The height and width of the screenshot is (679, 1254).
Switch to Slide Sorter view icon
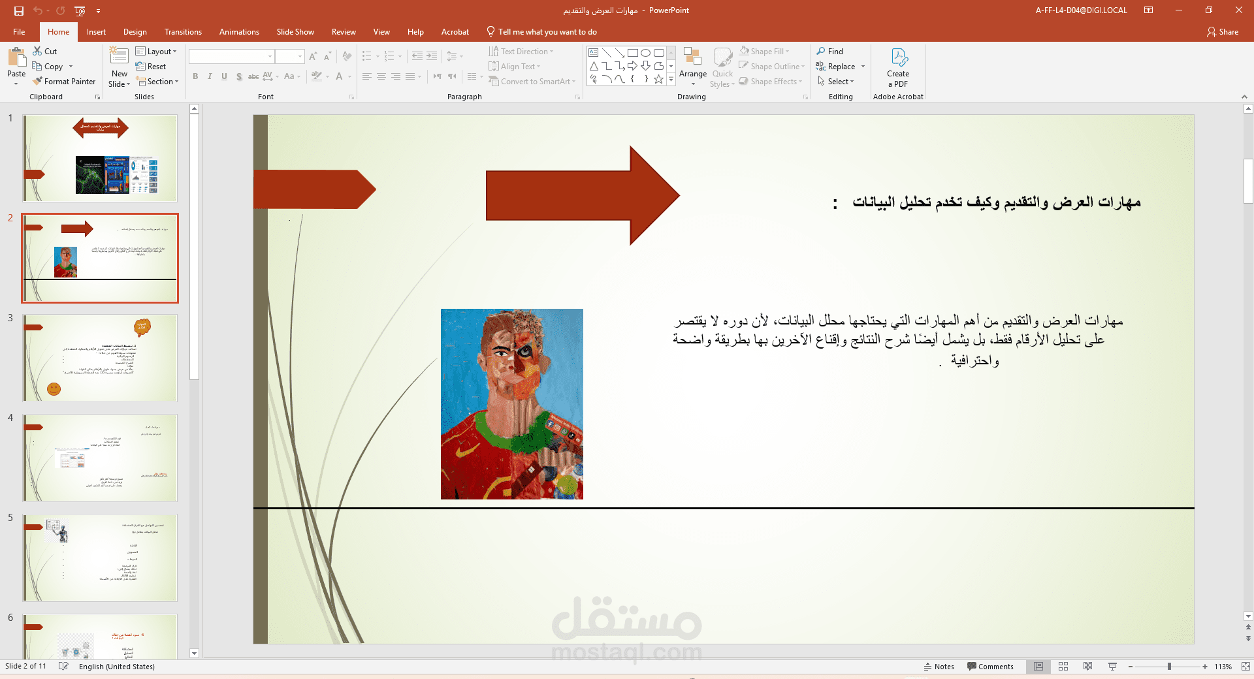tap(1063, 666)
